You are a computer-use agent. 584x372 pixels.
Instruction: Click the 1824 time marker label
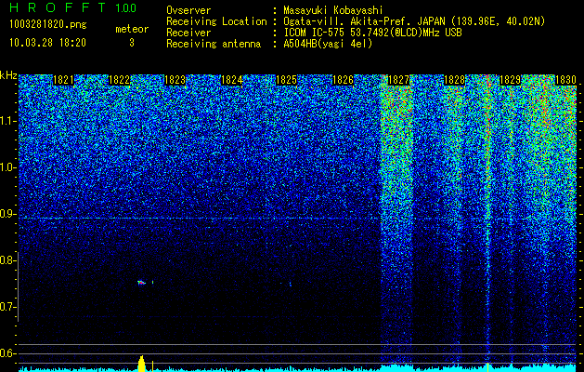click(x=231, y=80)
